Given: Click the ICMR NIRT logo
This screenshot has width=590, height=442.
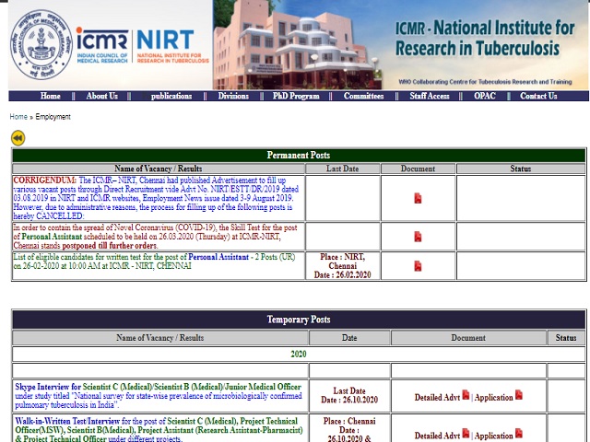Looking at the screenshot, I should [x=142, y=45].
